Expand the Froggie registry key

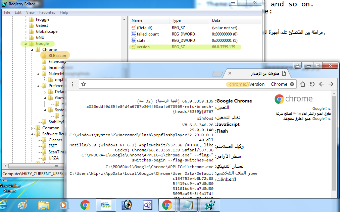click(x=26, y=20)
